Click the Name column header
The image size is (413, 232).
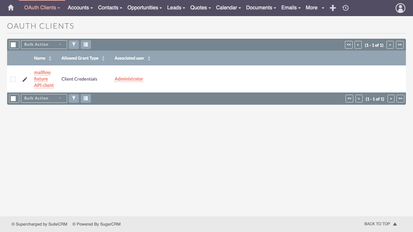[40, 58]
